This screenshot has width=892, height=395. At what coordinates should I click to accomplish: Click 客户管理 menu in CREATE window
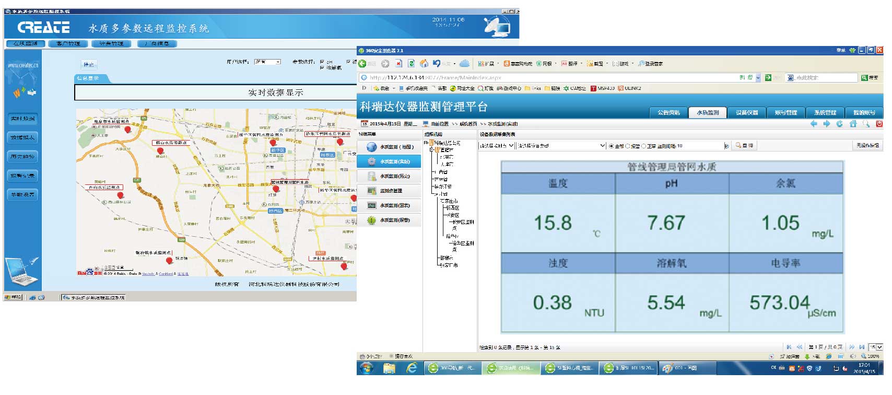[68, 44]
